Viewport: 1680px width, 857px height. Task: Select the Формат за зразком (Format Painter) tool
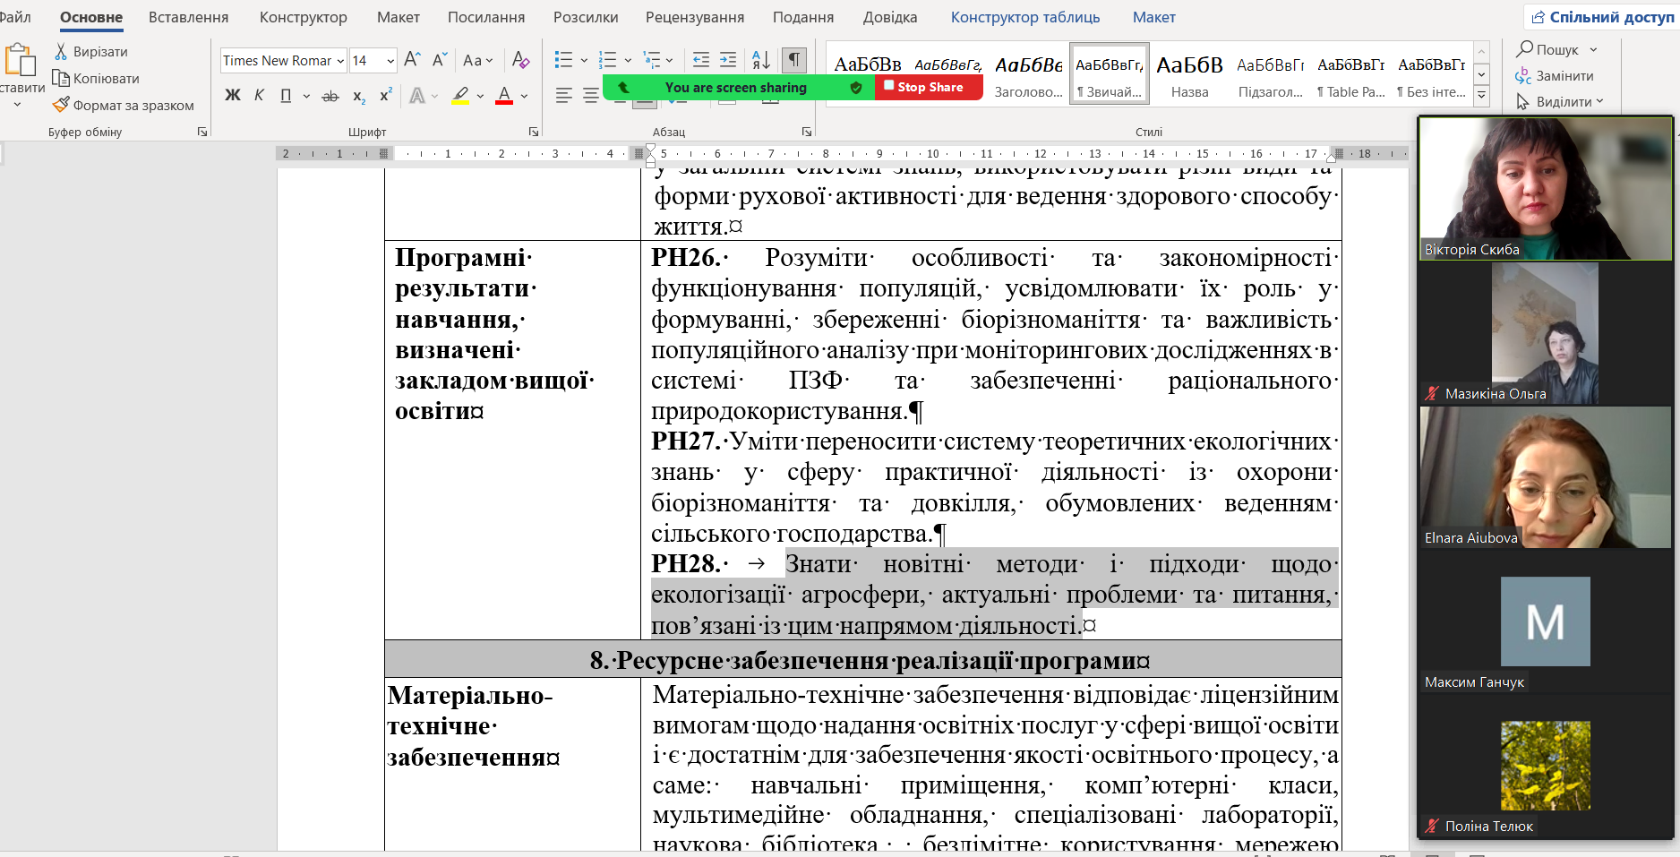(x=125, y=105)
